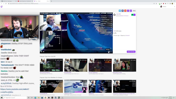Go forward in the browser

(4, 4)
